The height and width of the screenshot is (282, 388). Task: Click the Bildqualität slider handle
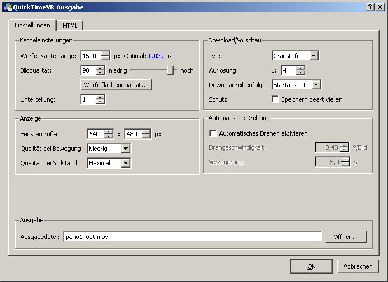click(x=171, y=70)
